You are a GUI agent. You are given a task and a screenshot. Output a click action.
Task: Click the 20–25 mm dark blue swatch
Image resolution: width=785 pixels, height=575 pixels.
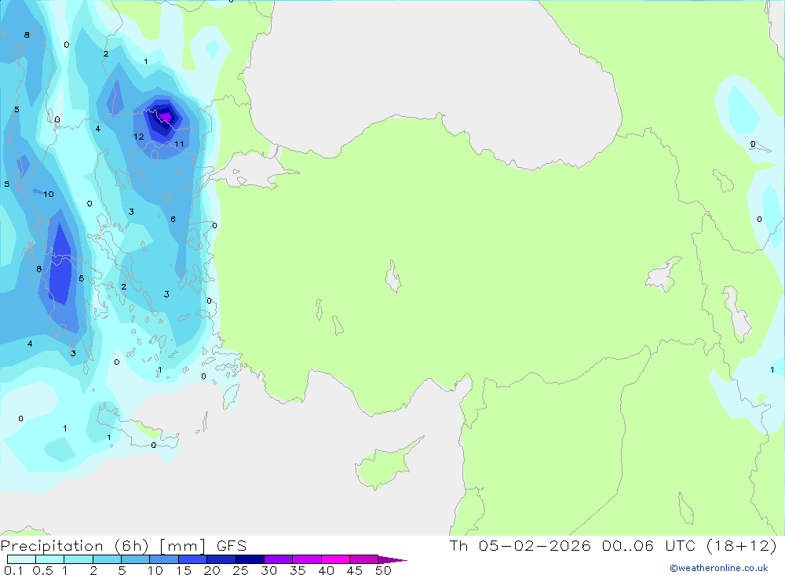[x=221, y=559]
